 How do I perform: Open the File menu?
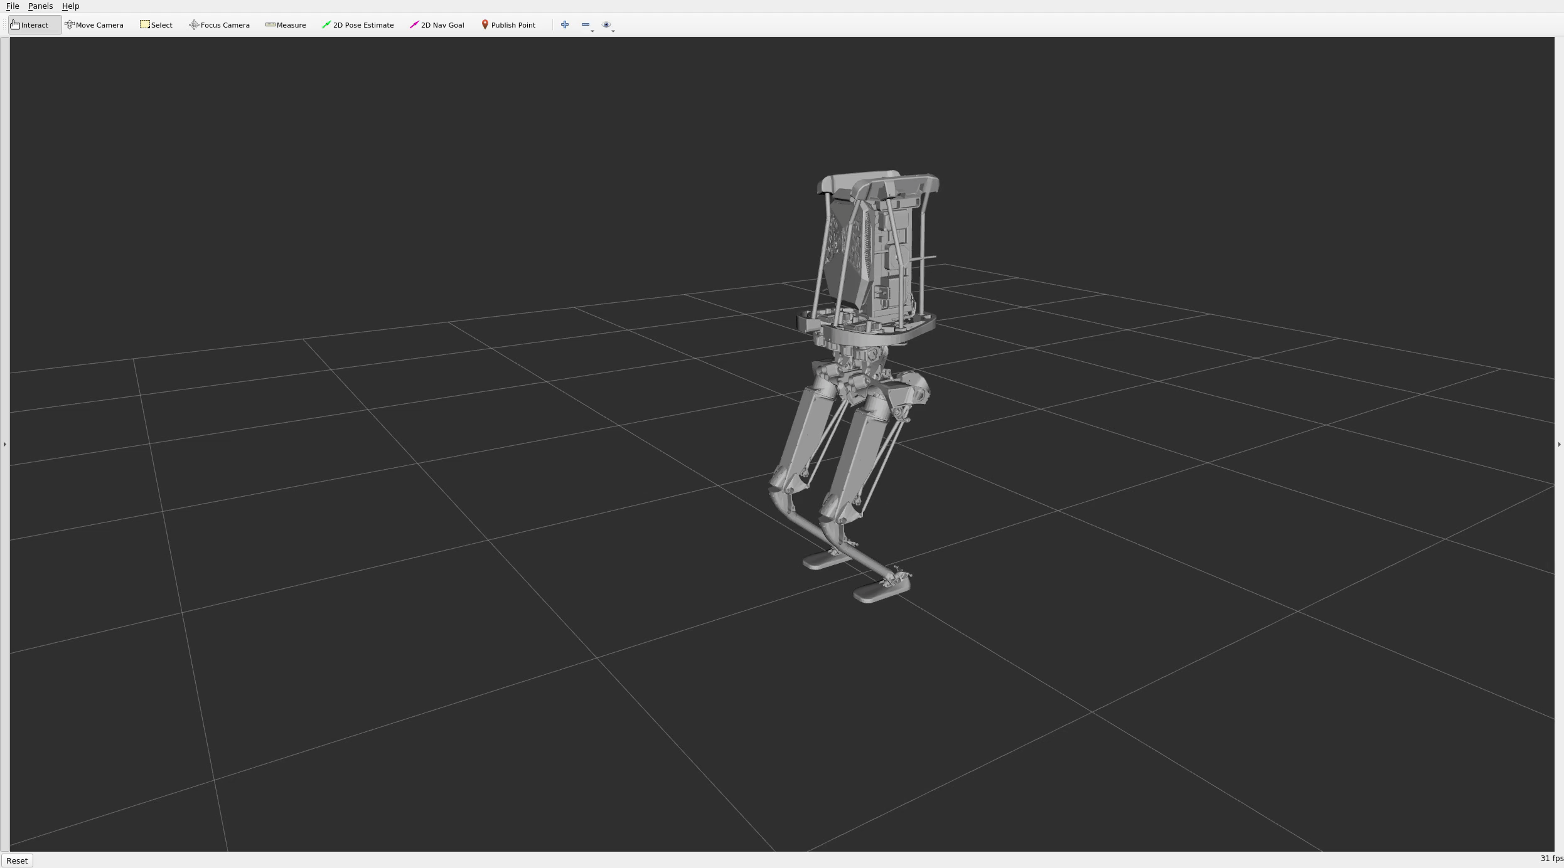click(x=12, y=6)
